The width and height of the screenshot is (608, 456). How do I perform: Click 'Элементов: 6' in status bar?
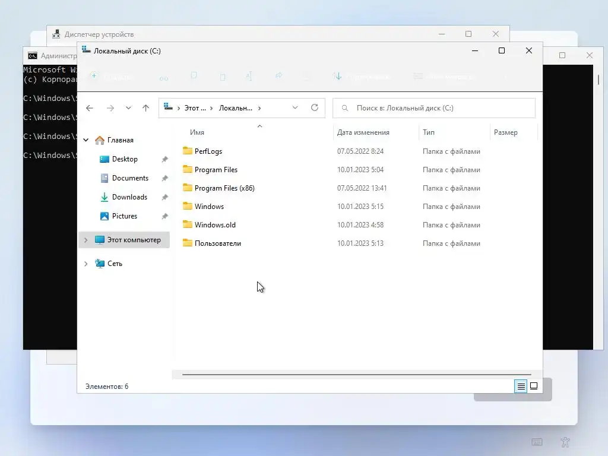pyautogui.click(x=107, y=387)
